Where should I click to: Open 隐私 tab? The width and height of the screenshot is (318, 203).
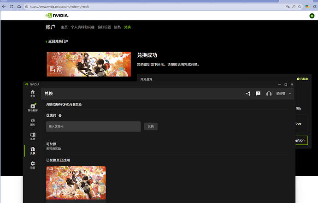point(118,27)
